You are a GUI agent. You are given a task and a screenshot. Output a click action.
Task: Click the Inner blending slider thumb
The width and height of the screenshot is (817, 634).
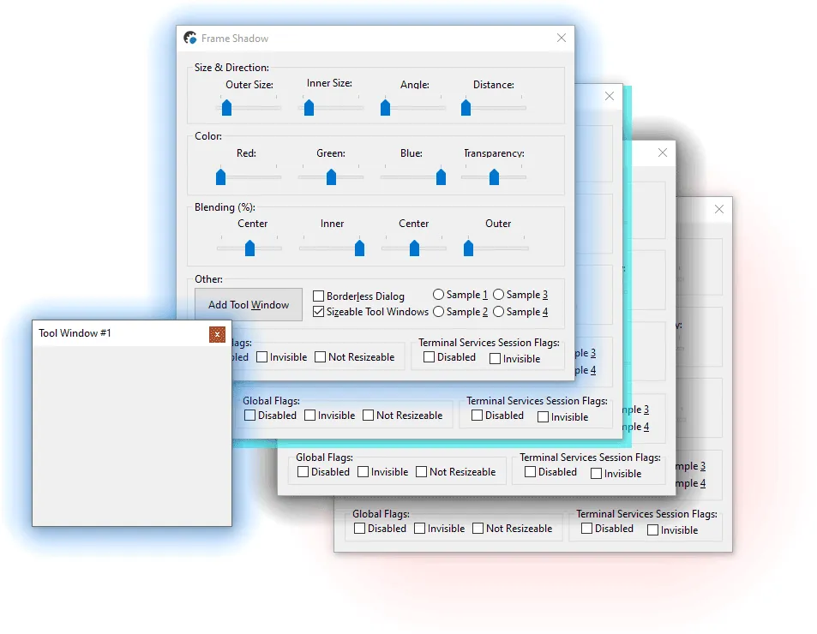[x=359, y=248]
